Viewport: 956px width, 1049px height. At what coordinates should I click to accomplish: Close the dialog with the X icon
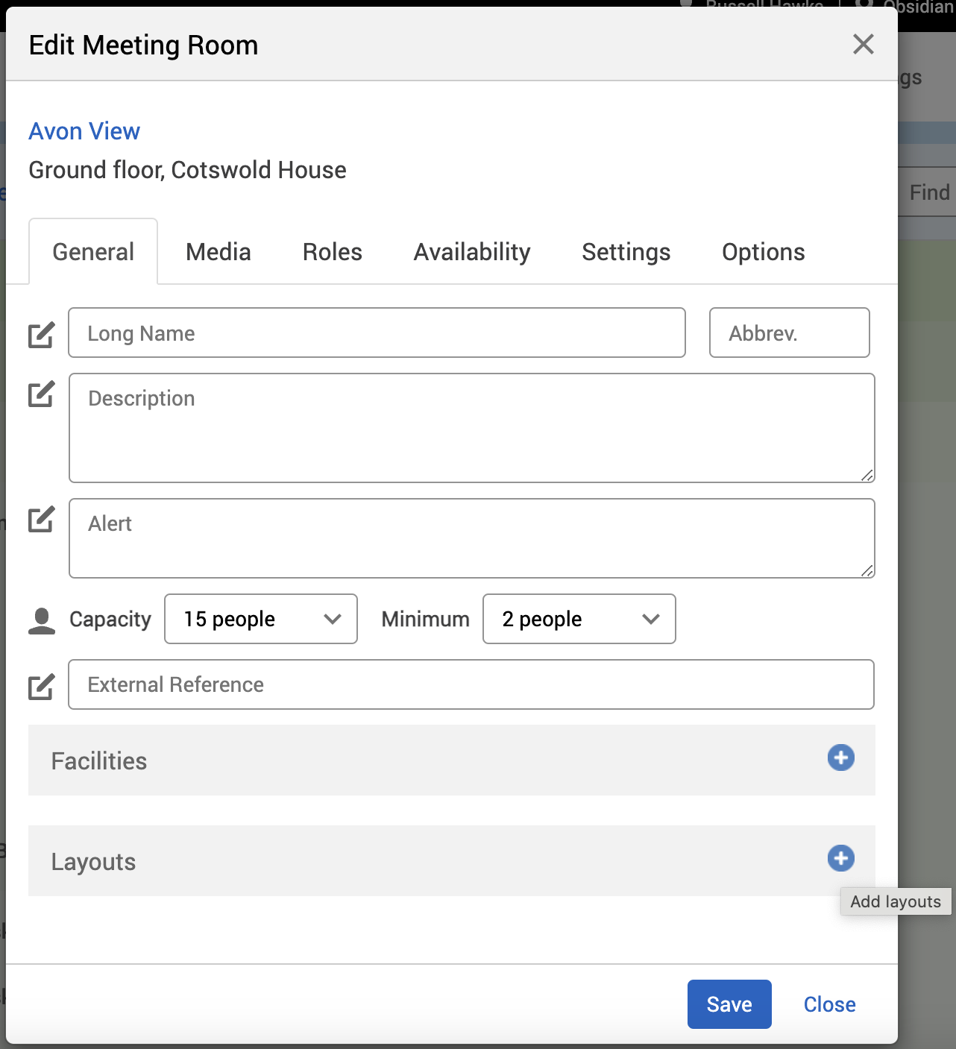tap(863, 45)
